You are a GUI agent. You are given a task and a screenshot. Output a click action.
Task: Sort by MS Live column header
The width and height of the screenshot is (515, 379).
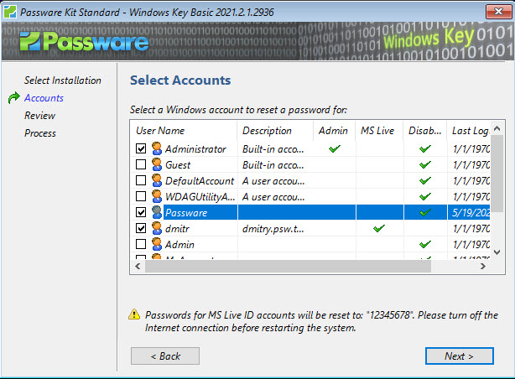click(379, 131)
